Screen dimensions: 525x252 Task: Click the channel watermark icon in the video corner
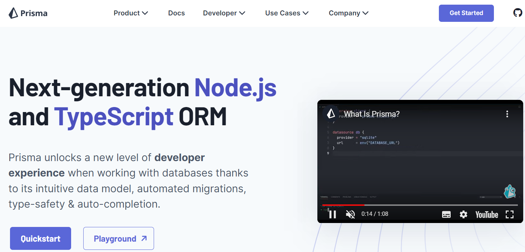click(x=510, y=192)
